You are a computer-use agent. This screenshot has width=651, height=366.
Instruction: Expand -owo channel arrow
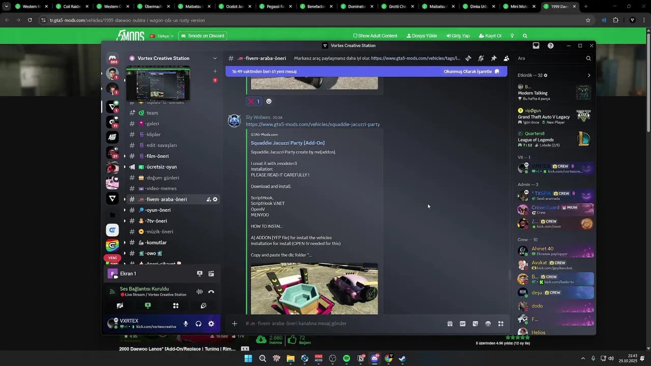coord(125,253)
